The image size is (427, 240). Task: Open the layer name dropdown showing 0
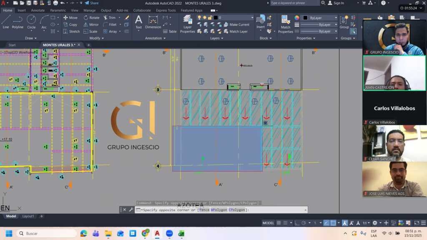coord(236,18)
